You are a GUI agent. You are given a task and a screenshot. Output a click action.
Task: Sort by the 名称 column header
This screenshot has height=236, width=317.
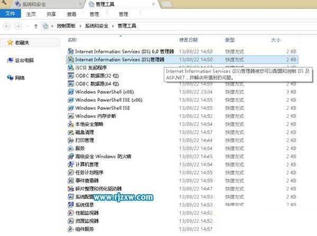72,40
